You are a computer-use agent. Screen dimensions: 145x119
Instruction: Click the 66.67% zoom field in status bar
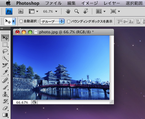22,102
